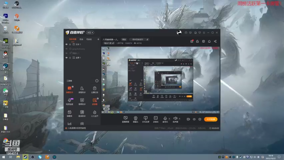Open the skin shirt icon in title bar
This screenshot has height=160, width=284.
pos(200,33)
